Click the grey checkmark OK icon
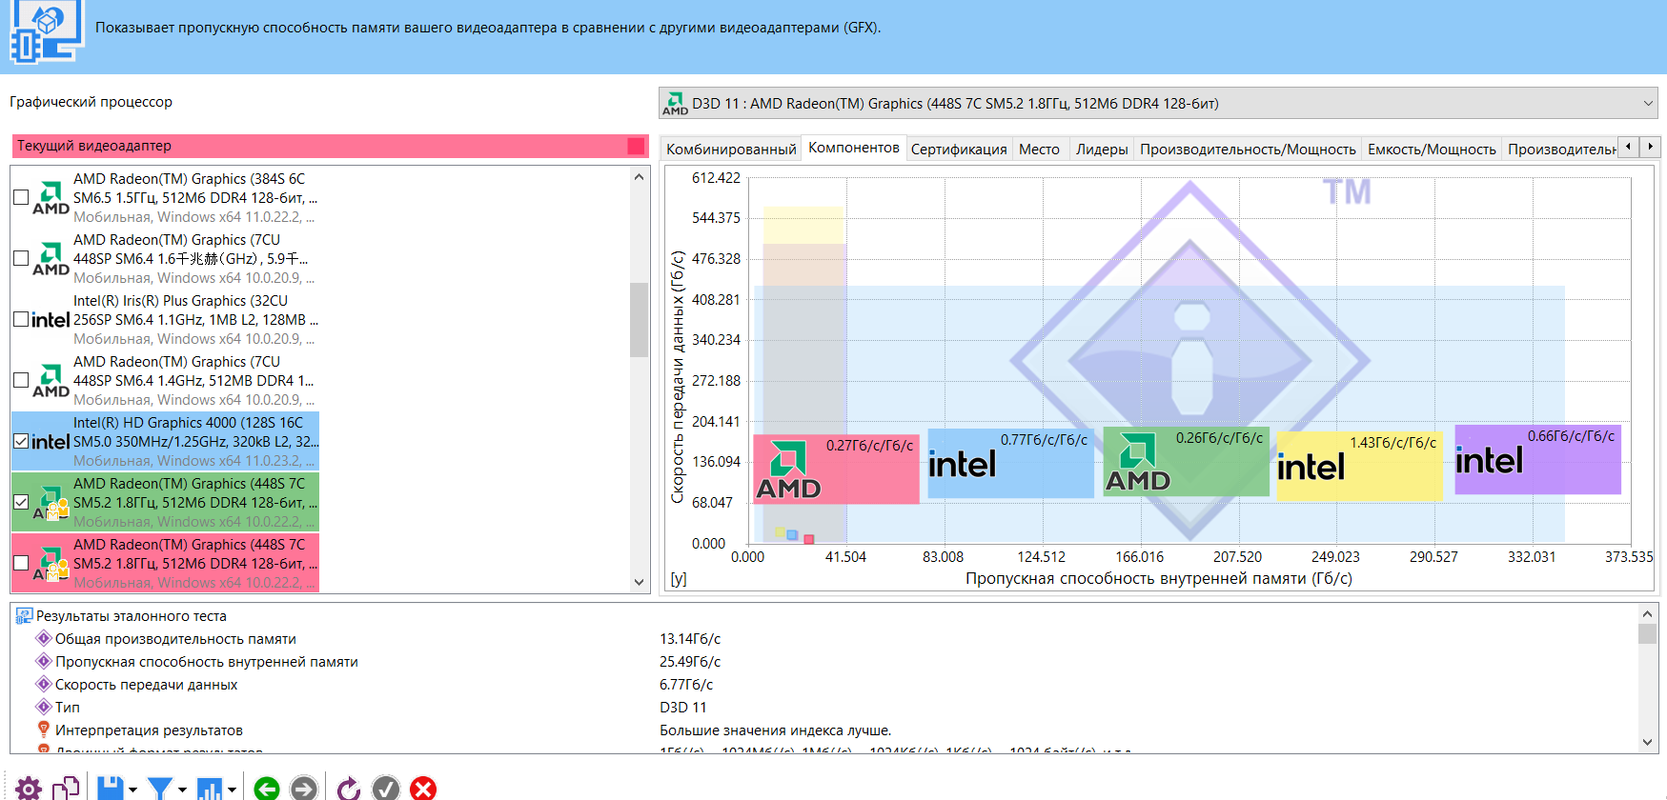The image size is (1667, 800). [x=386, y=789]
